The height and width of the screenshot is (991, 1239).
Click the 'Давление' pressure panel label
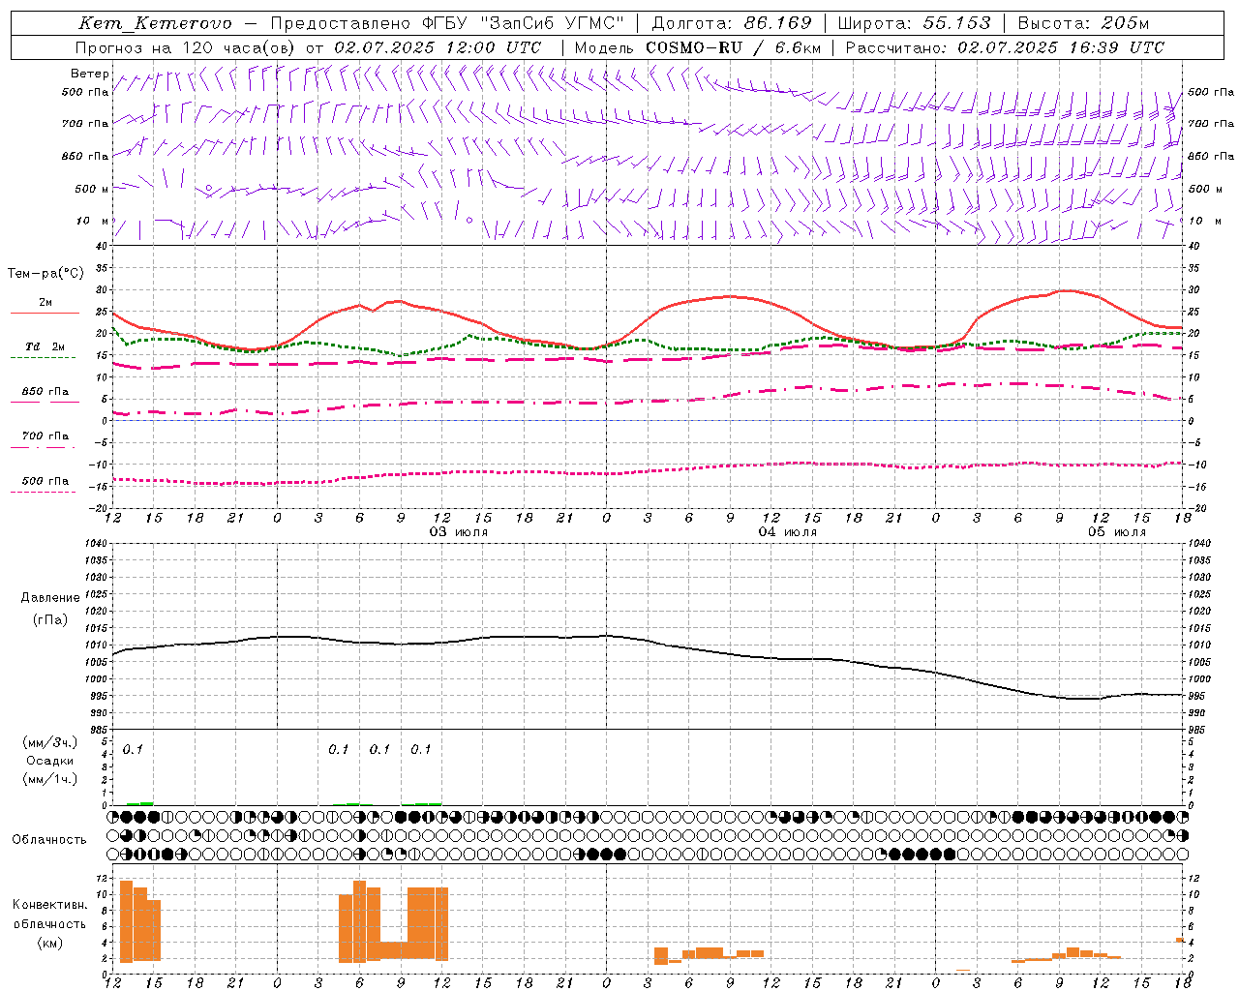coord(50,598)
